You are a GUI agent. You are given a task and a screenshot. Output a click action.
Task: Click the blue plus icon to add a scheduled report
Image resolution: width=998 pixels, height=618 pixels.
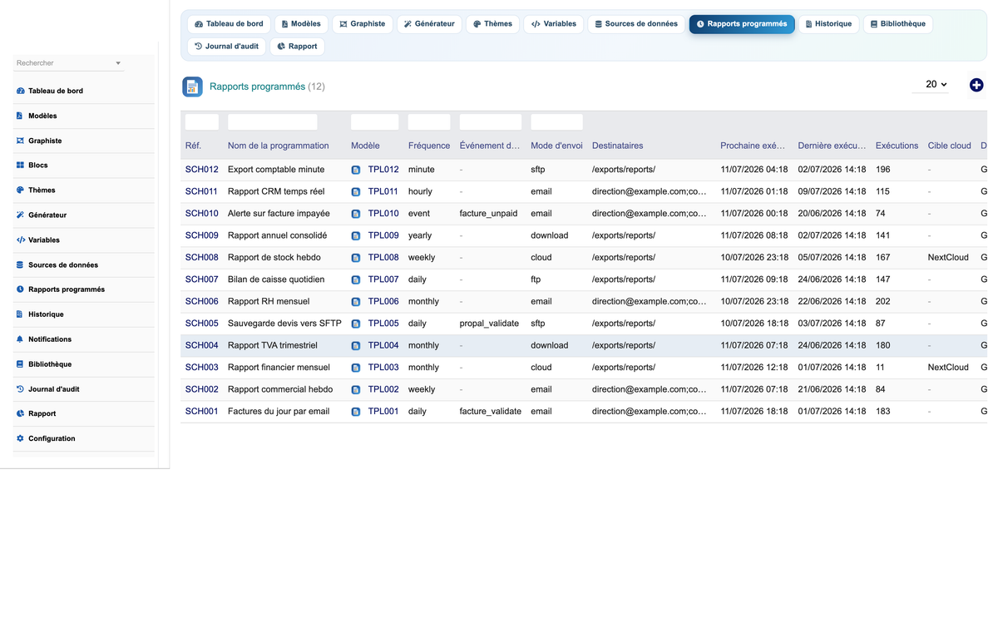click(x=976, y=85)
